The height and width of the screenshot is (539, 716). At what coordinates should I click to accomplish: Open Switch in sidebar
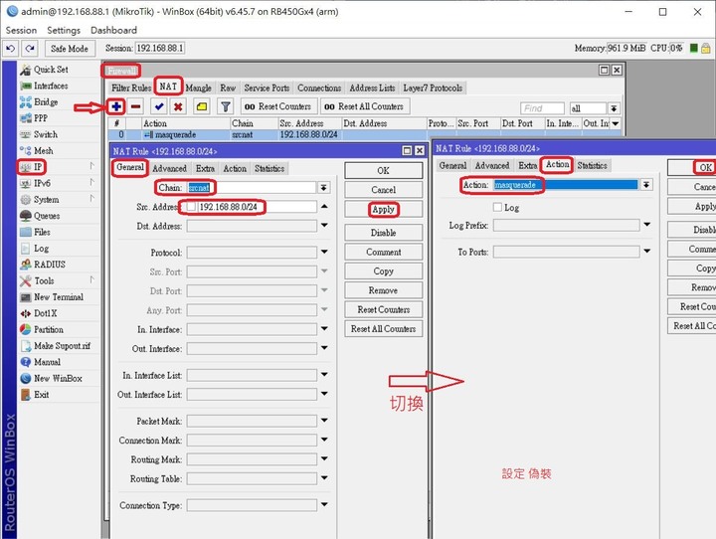pyautogui.click(x=45, y=135)
